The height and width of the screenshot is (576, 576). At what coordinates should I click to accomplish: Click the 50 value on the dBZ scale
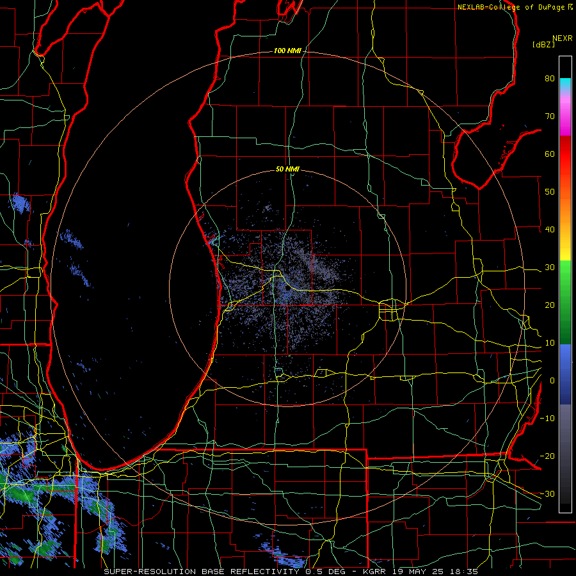(x=550, y=192)
